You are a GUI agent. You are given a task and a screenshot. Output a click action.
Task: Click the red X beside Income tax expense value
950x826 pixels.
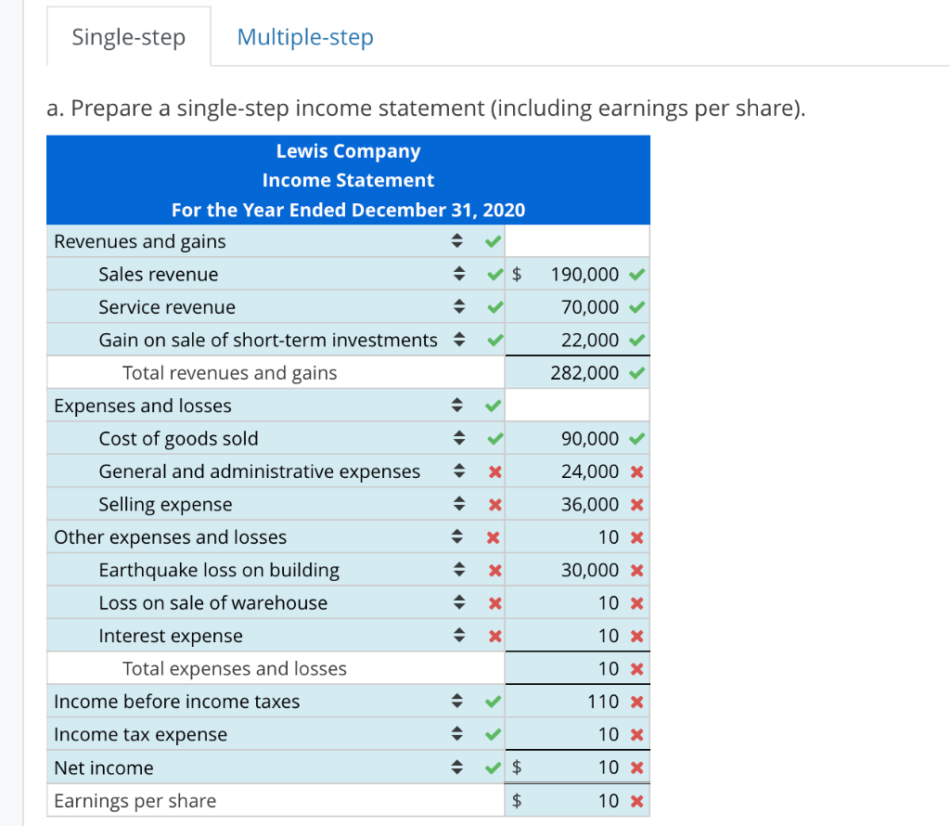tap(638, 734)
